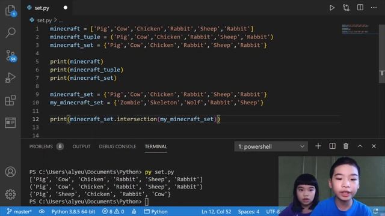The width and height of the screenshot is (385, 216).
Task: Split the terminal pane
Action: [332, 146]
